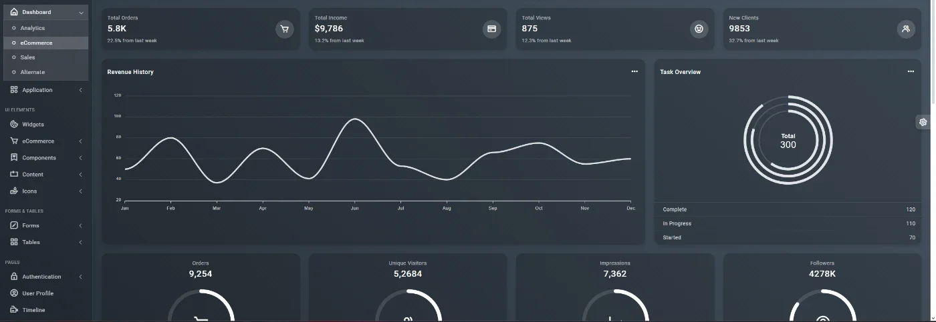Click the New Clients 9853 value

click(x=739, y=29)
